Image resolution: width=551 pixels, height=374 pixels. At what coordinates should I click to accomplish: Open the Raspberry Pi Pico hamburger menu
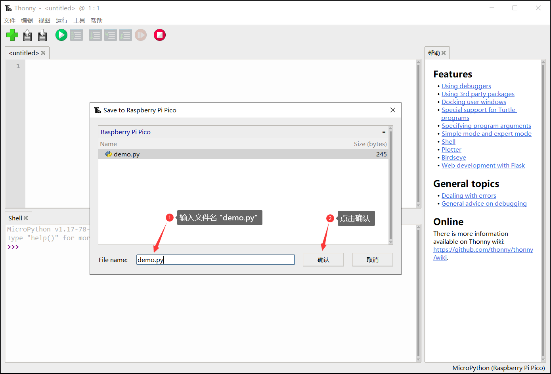[x=384, y=131]
